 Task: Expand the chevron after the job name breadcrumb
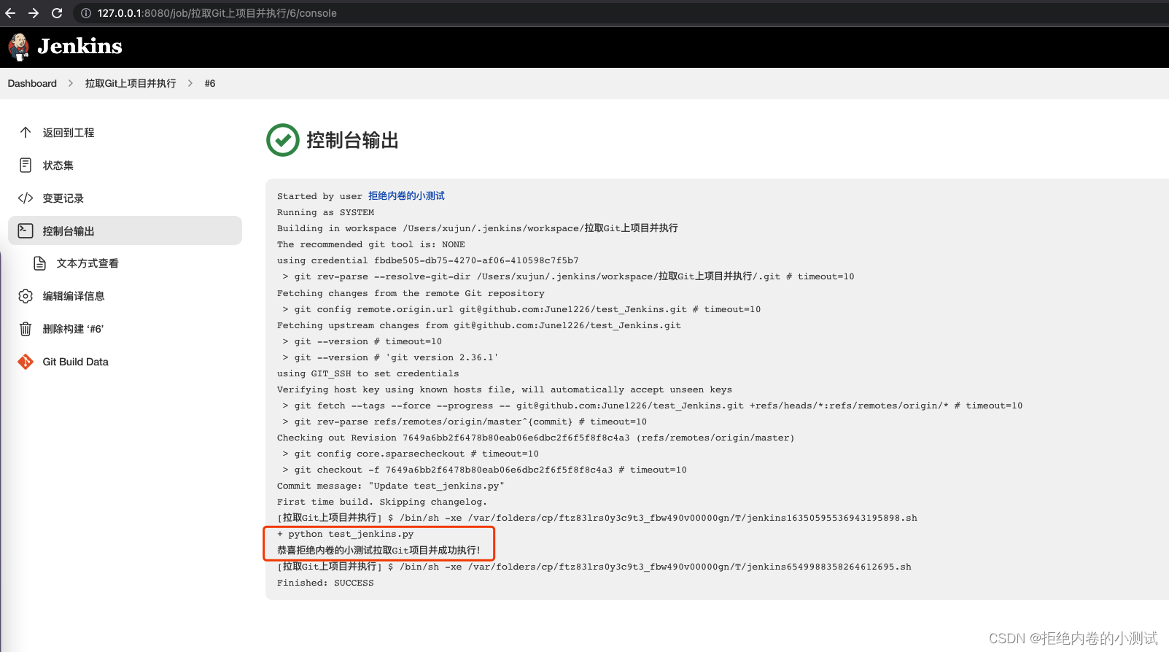pyautogui.click(x=190, y=83)
